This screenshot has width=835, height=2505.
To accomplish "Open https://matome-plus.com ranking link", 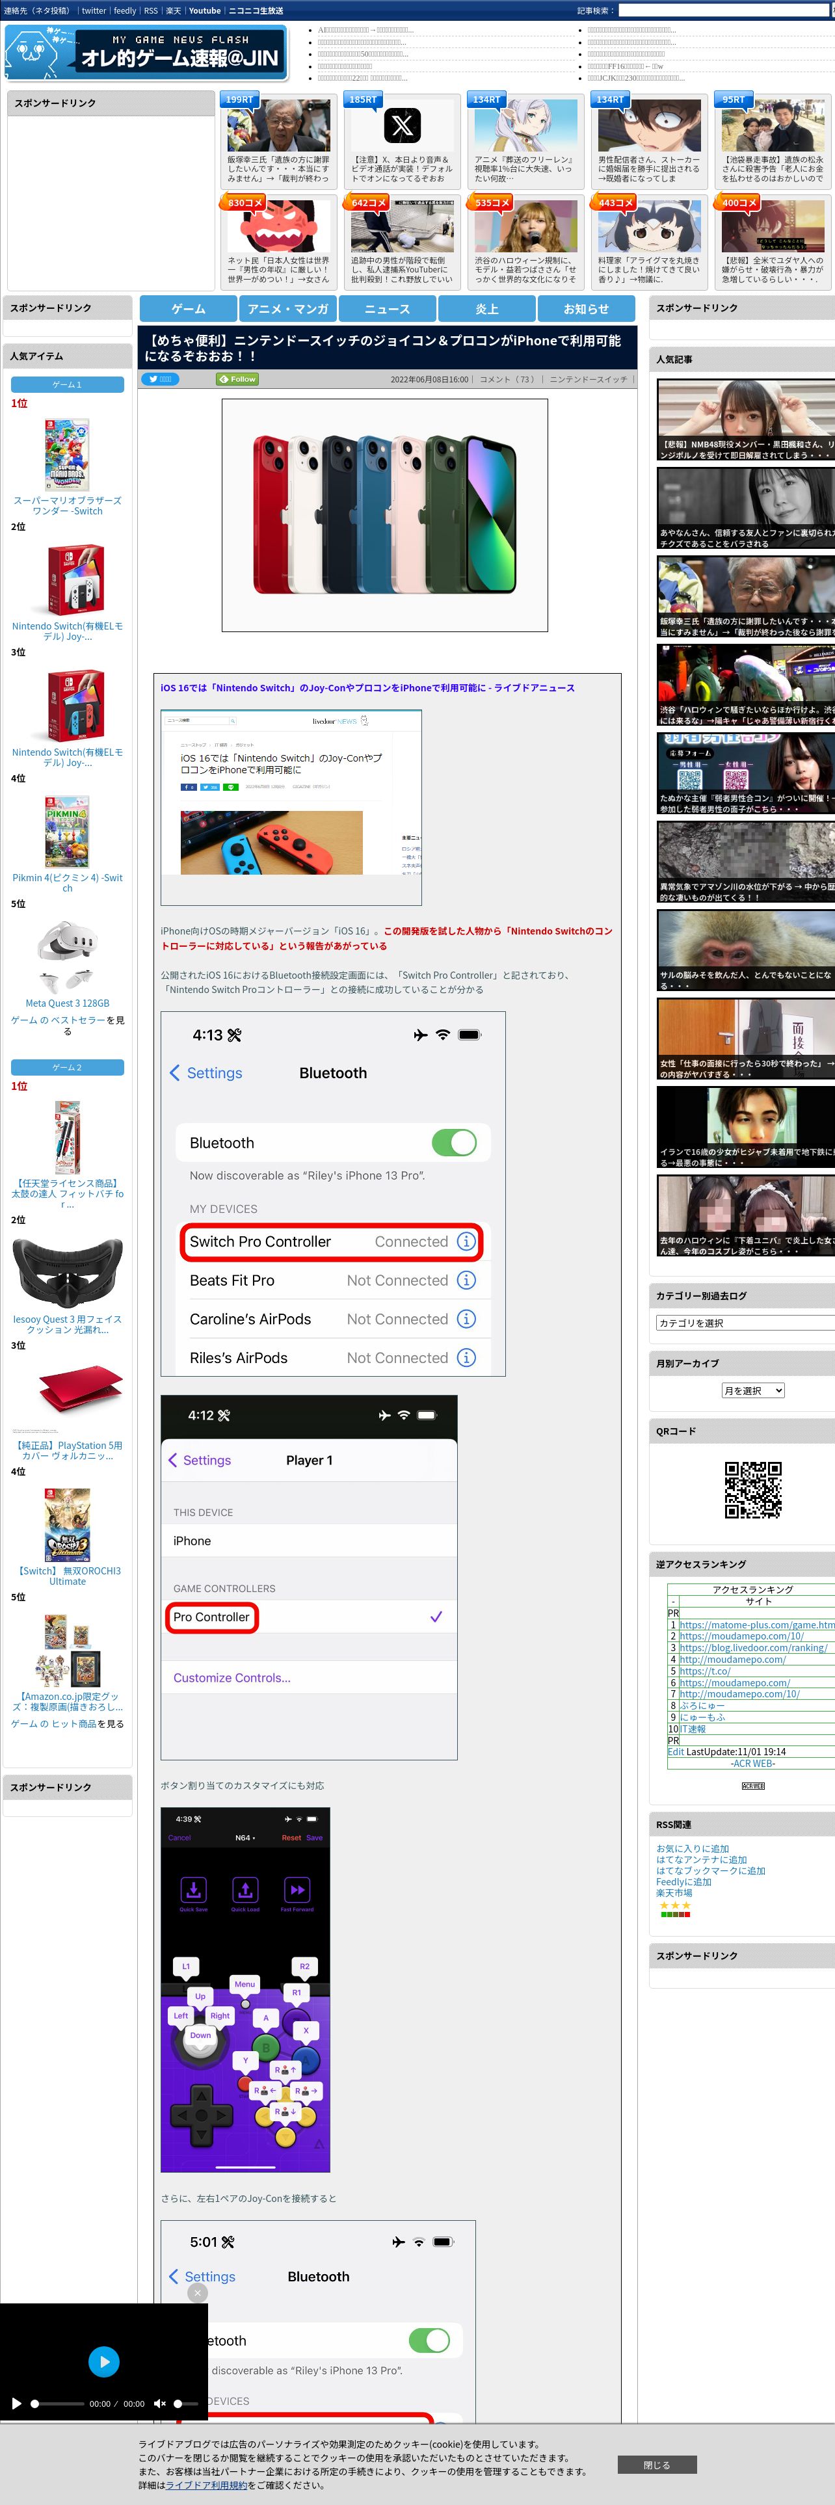I will click(757, 1625).
